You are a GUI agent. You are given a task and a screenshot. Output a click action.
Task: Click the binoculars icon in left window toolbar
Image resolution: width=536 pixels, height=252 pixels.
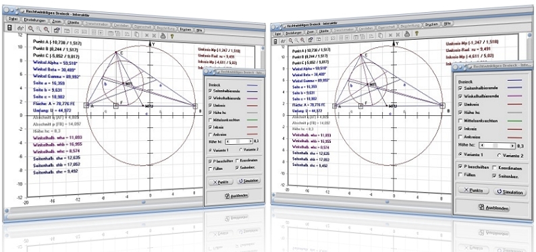point(20,28)
